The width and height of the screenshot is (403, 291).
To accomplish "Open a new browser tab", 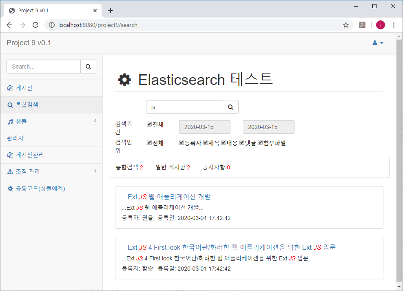I will [111, 11].
